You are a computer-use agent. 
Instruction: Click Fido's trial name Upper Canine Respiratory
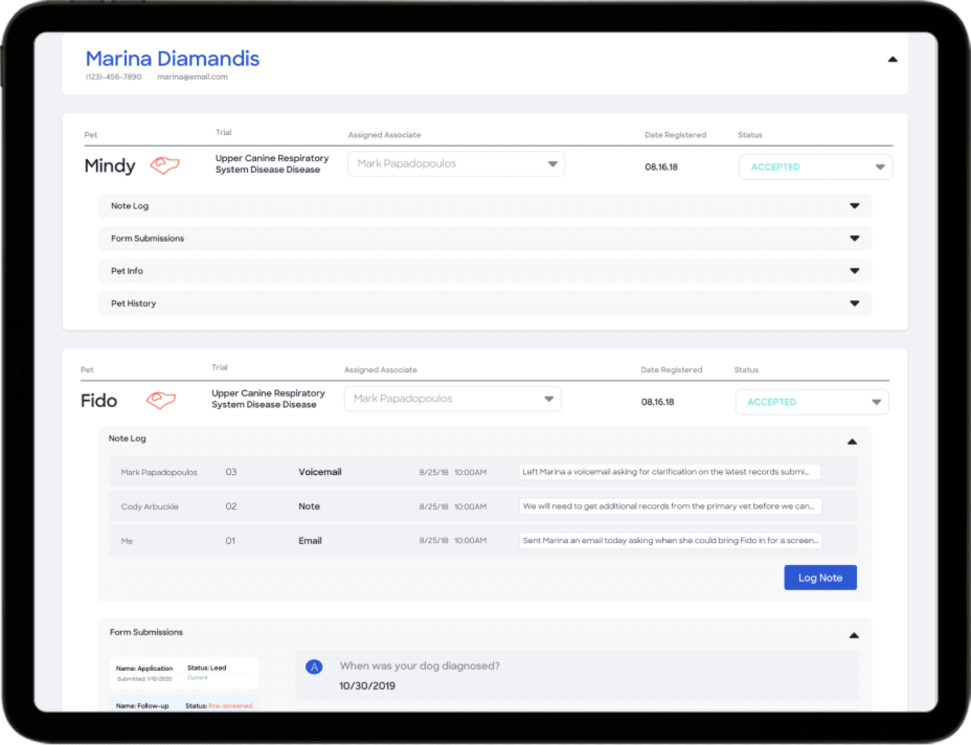[x=268, y=399]
